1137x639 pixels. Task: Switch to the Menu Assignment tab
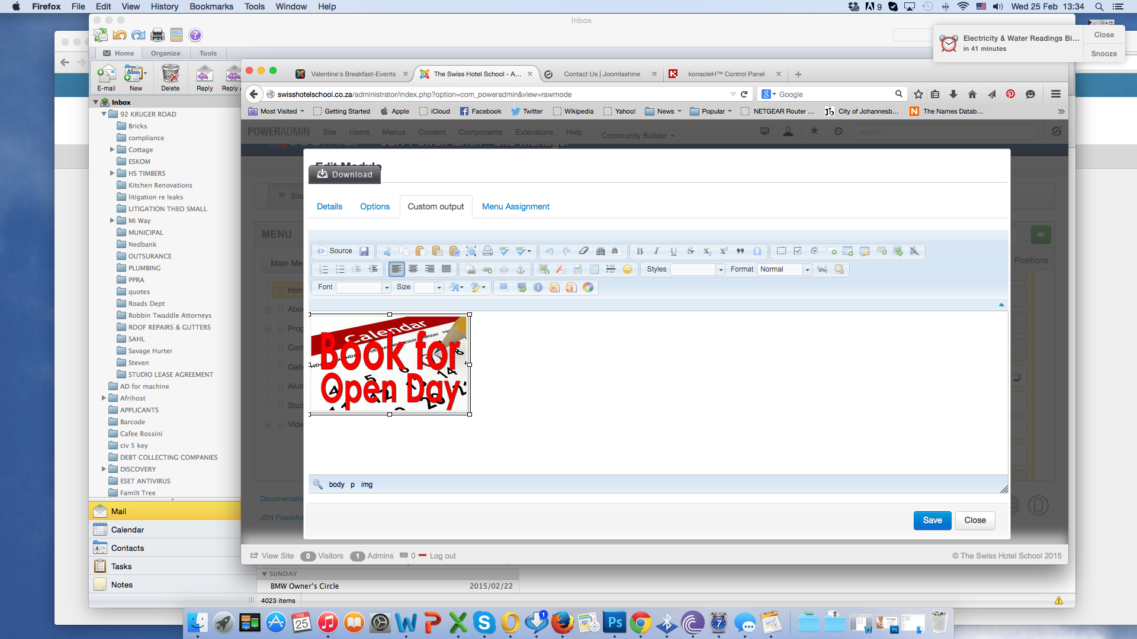tap(515, 206)
